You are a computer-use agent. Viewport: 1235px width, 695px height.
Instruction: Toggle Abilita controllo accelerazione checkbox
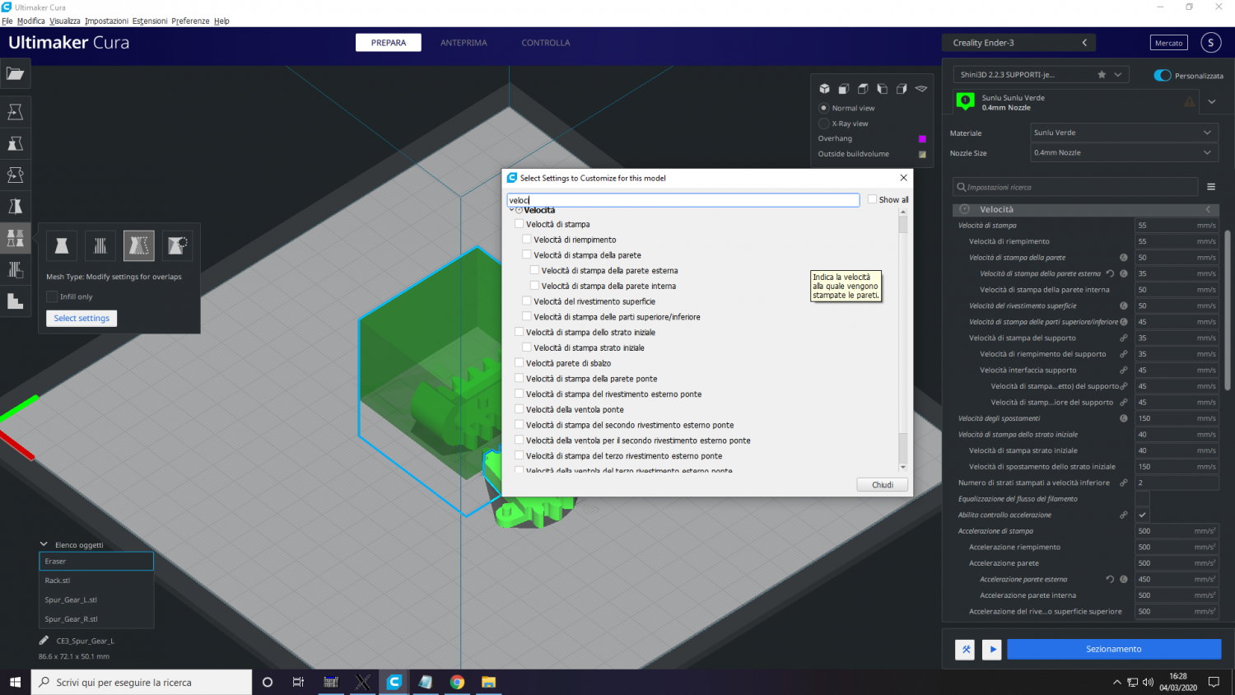(x=1142, y=515)
